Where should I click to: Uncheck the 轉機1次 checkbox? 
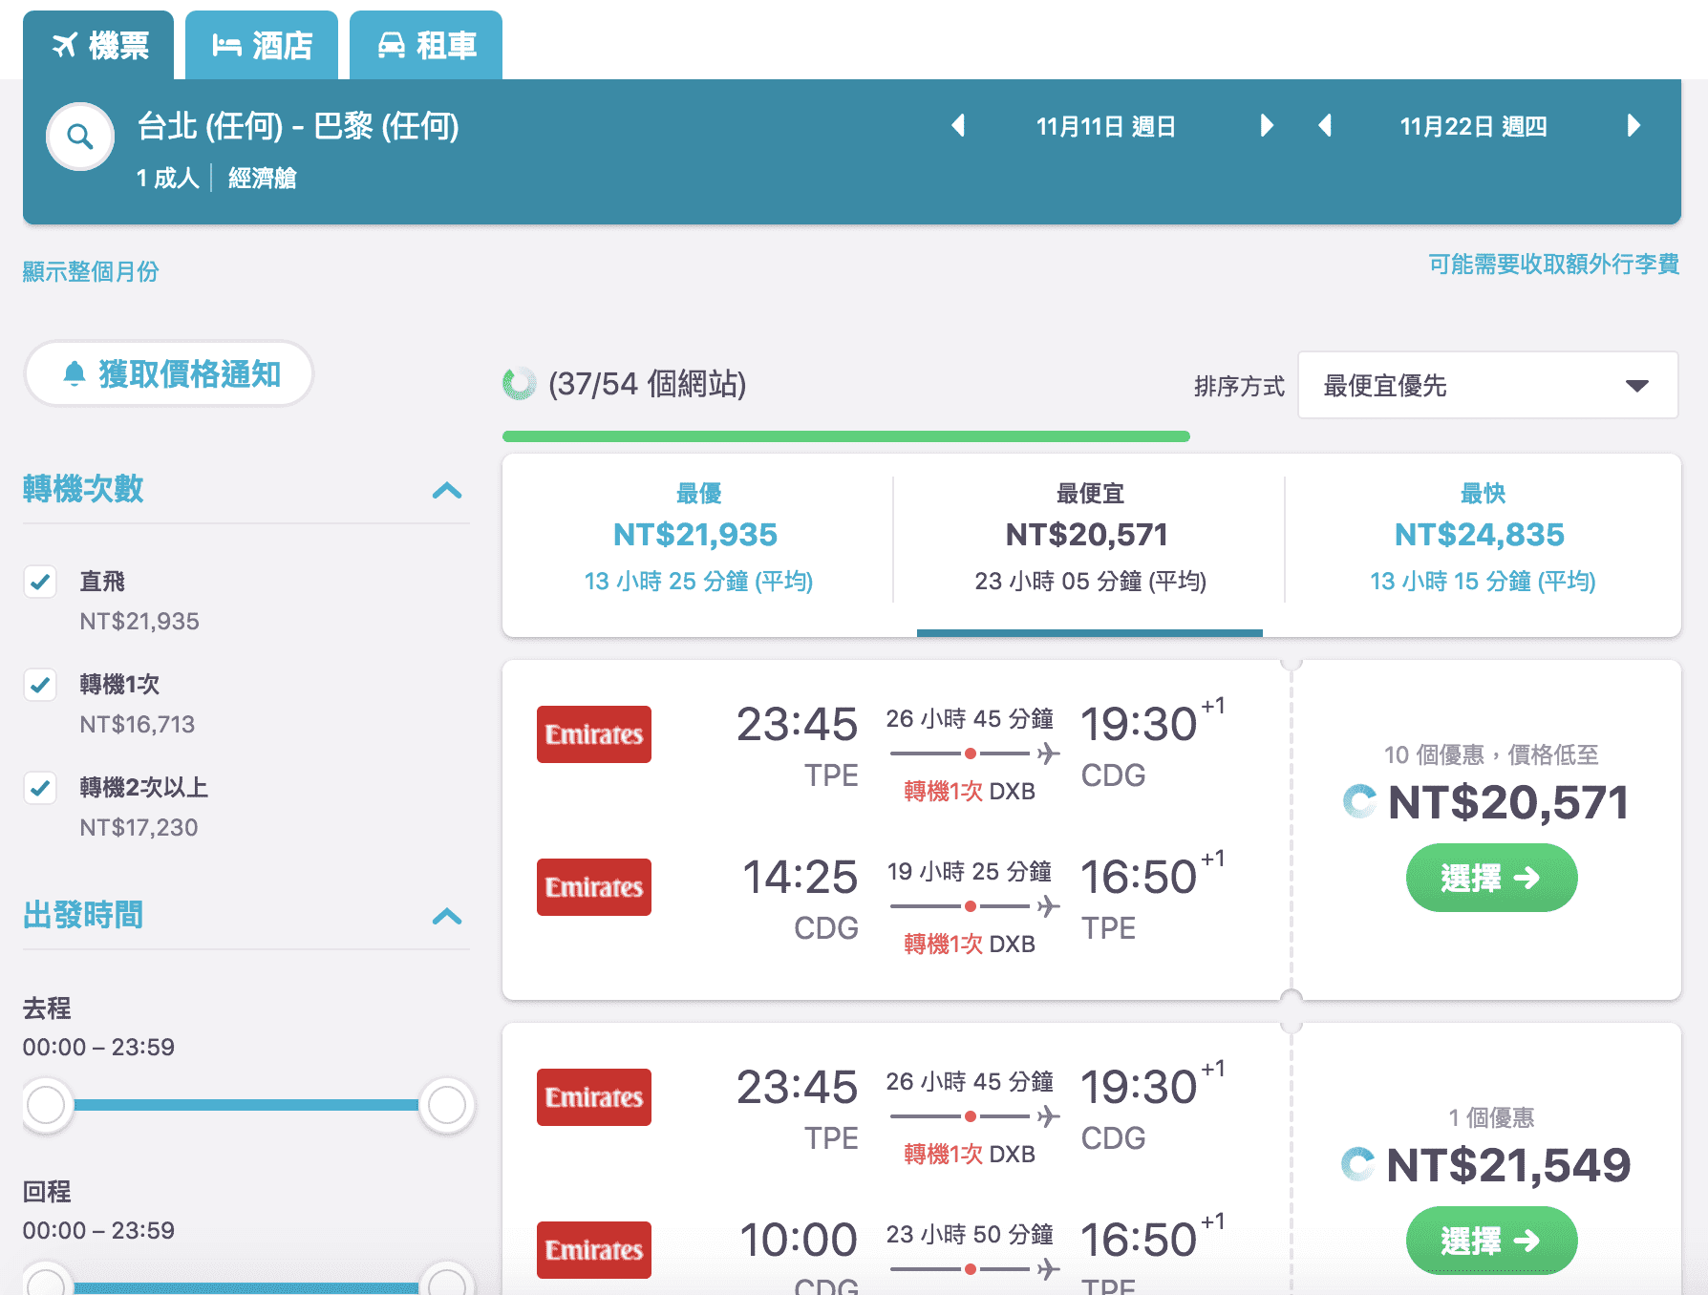[x=40, y=685]
